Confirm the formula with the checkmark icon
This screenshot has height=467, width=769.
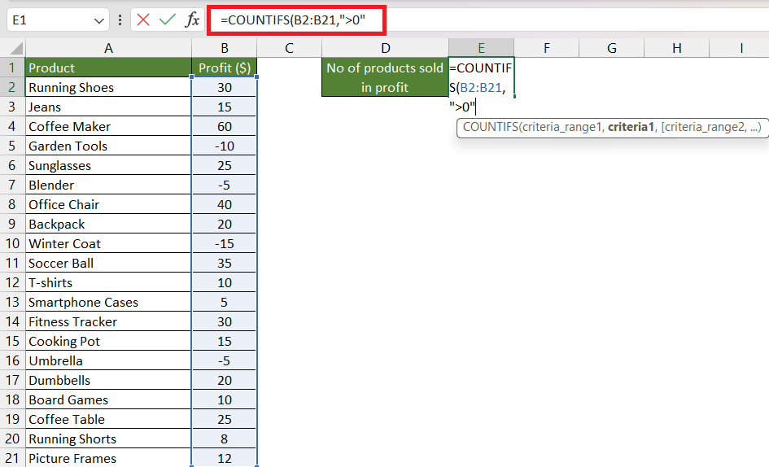coord(168,20)
